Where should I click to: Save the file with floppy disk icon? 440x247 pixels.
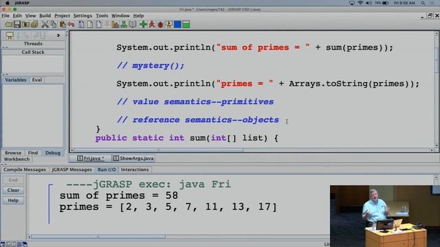pos(17,25)
